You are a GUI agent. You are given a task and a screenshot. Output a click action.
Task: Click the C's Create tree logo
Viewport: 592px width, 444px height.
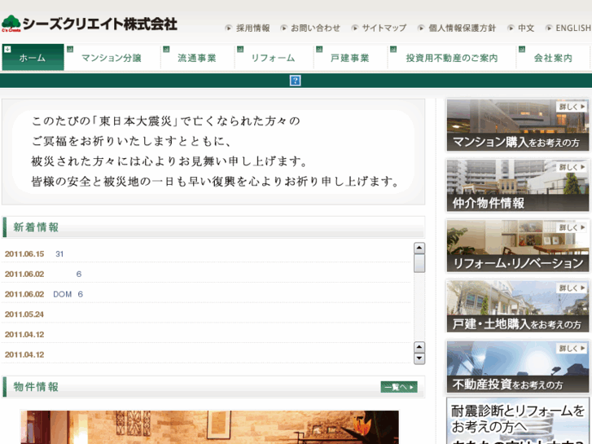tap(11, 24)
